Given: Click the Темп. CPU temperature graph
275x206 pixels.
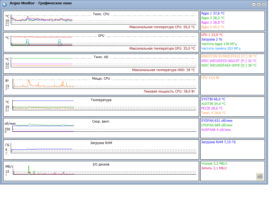Looking at the screenshot, I should (101, 21).
